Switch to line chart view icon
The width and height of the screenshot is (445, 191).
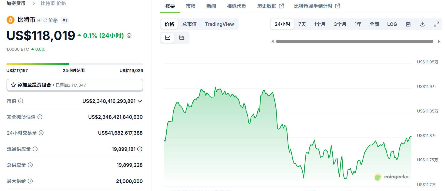point(168,38)
